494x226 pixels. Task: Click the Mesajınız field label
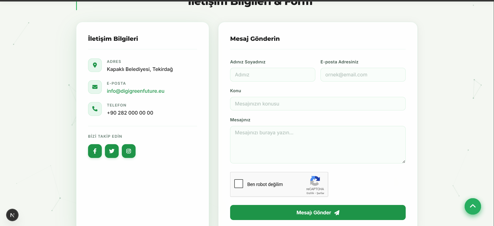(x=240, y=120)
